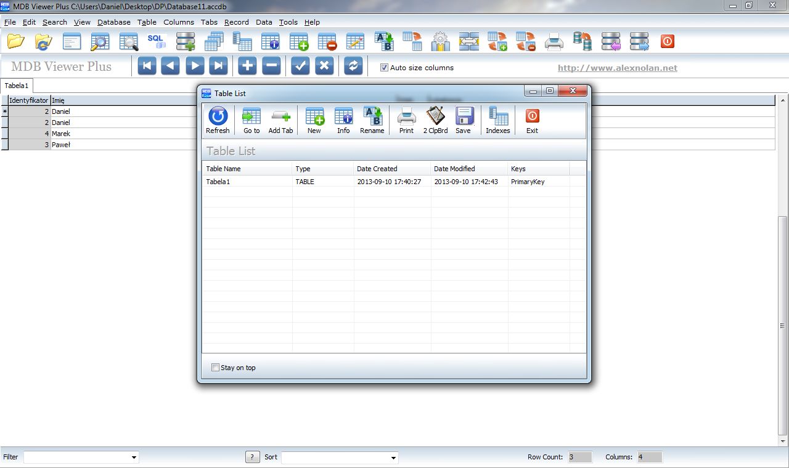Viewport: 789px width, 468px height.
Task: Open the Database menu
Action: click(x=114, y=22)
